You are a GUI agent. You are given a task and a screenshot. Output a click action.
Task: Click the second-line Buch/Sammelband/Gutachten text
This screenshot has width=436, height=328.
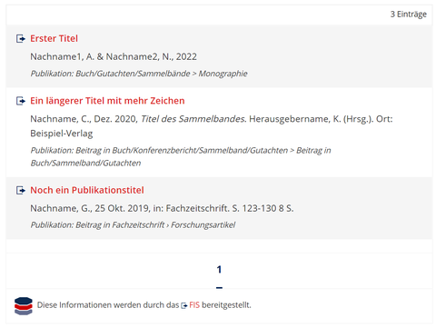85,163
